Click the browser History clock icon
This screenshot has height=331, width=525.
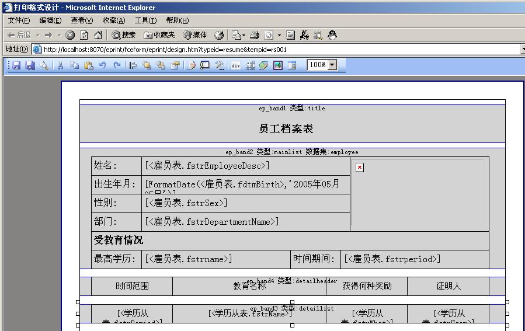(x=219, y=35)
